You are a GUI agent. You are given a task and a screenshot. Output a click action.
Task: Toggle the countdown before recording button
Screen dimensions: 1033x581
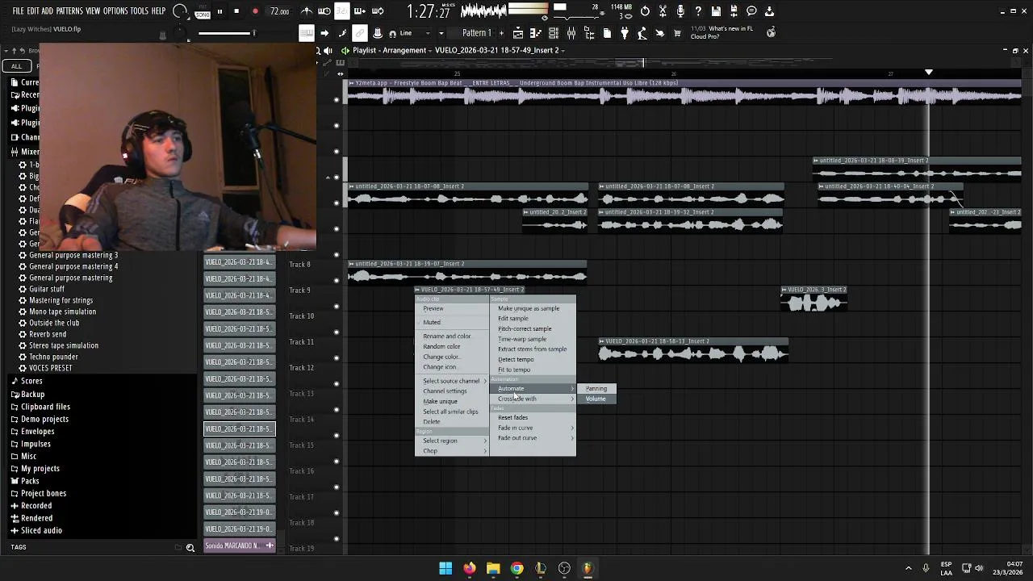coord(342,11)
